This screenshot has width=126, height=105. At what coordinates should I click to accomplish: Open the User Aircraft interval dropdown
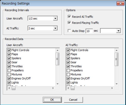tap(43, 18)
